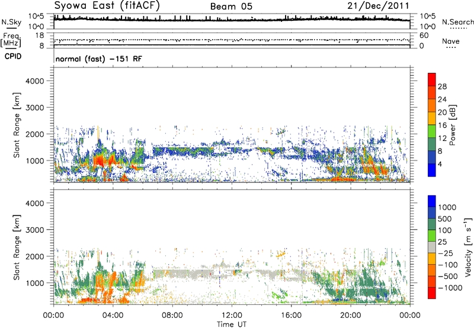Click the blue top of Velocity colorbar
This screenshot has width=474, height=328.
click(x=432, y=201)
